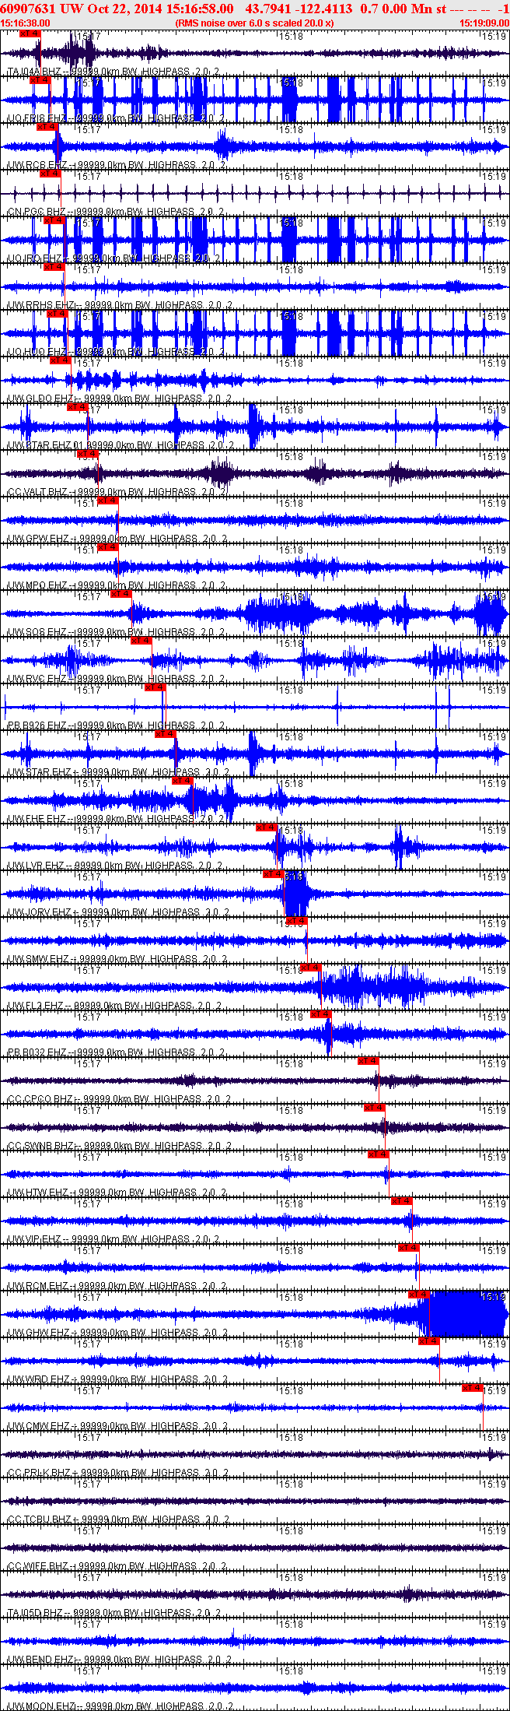Click the start time 15:16:38.00 label
The width and height of the screenshot is (510, 1711).
tap(25, 23)
